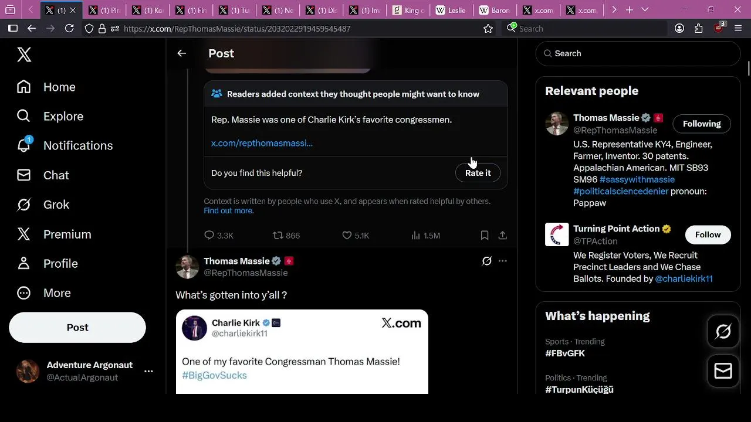Open the @charliekirk11 mention link
751x422 pixels.
tap(684, 279)
